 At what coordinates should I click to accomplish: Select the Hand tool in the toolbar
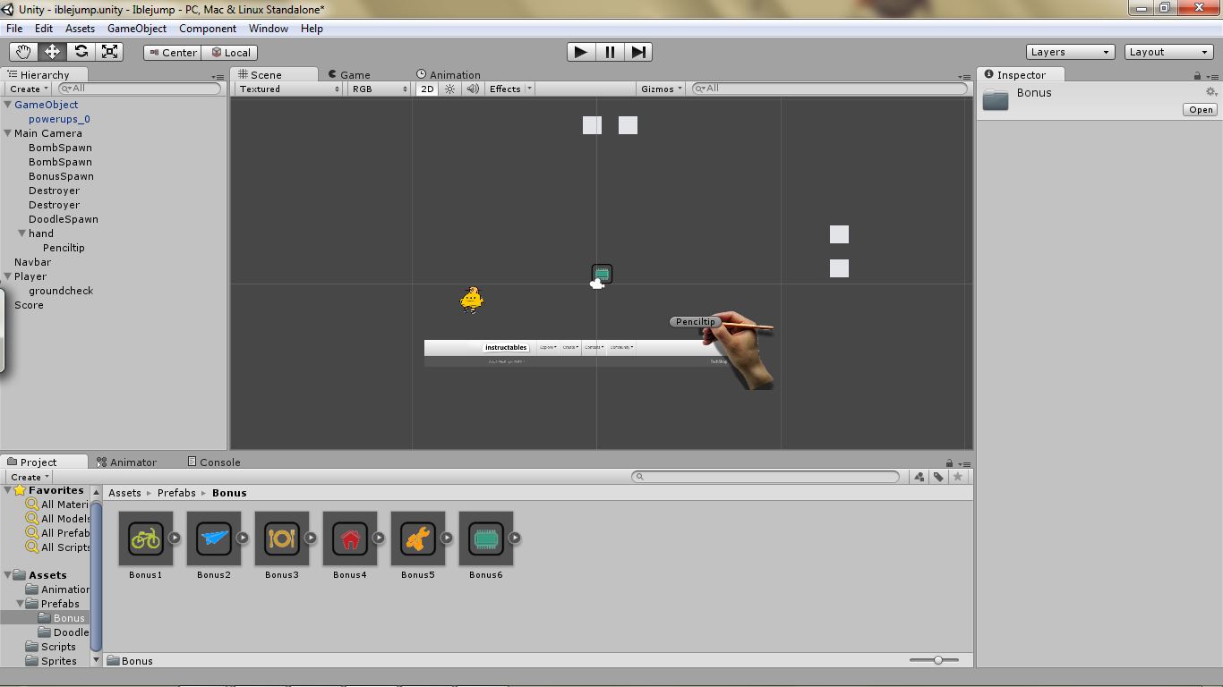coord(24,52)
